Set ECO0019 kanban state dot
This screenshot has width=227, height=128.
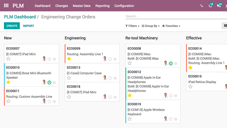[176, 119]
